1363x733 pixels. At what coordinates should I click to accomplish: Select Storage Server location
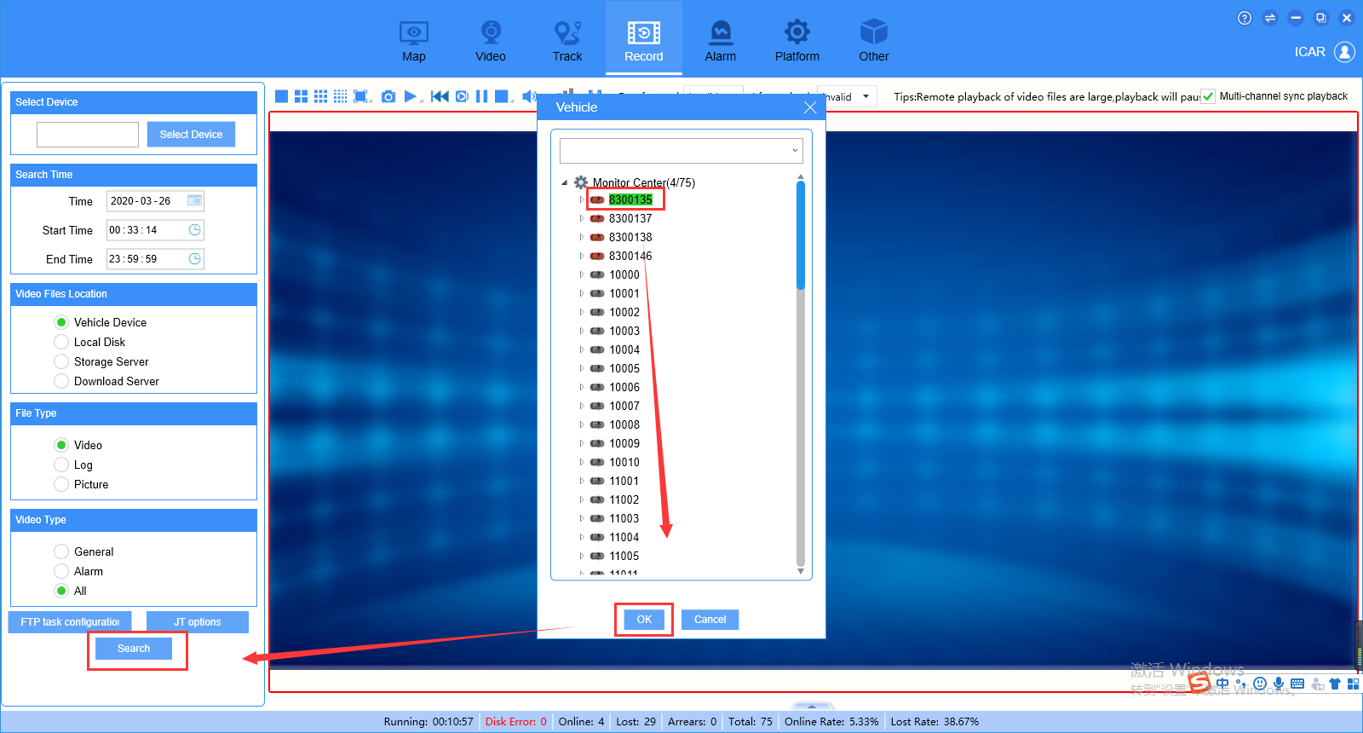[61, 361]
